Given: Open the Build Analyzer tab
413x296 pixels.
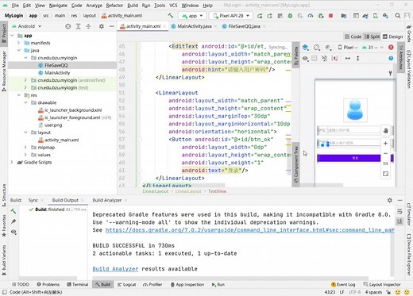Looking at the screenshot, I should pos(107,200).
